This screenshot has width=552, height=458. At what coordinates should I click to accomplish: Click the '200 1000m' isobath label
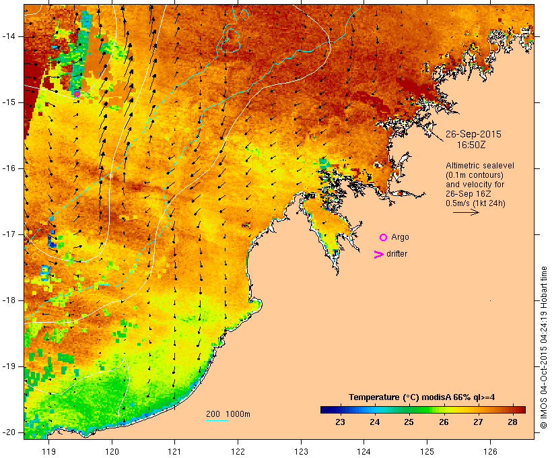pyautogui.click(x=228, y=414)
